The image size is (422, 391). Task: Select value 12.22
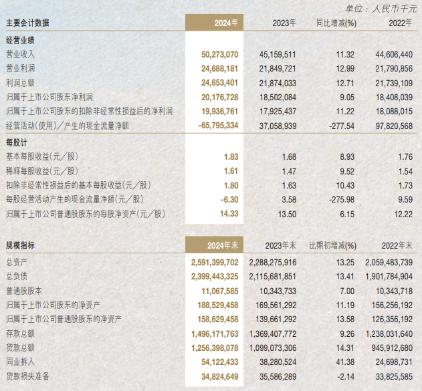click(404, 215)
